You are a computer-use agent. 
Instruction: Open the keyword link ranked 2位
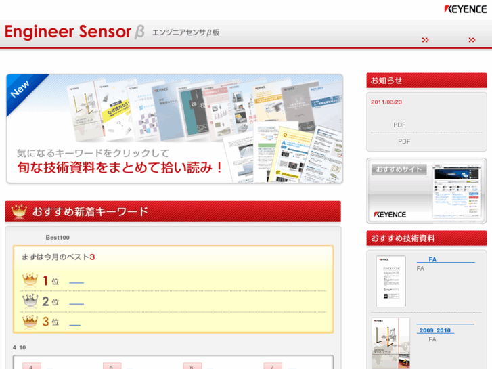[x=76, y=304]
